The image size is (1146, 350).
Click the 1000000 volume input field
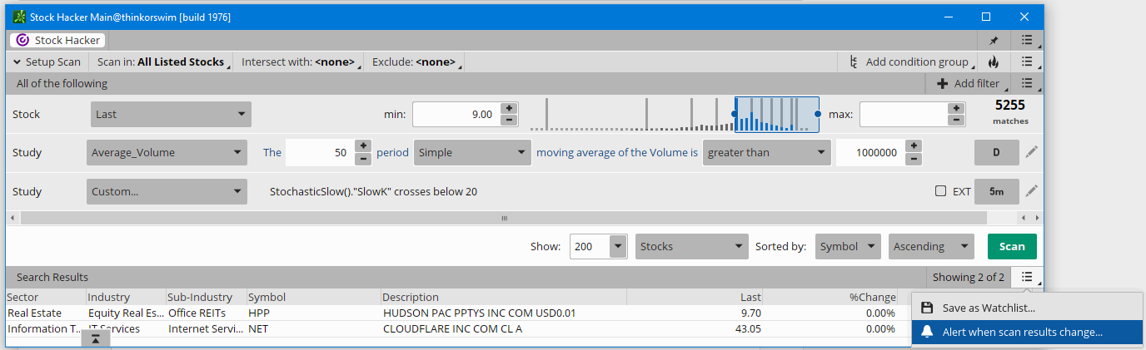(870, 152)
